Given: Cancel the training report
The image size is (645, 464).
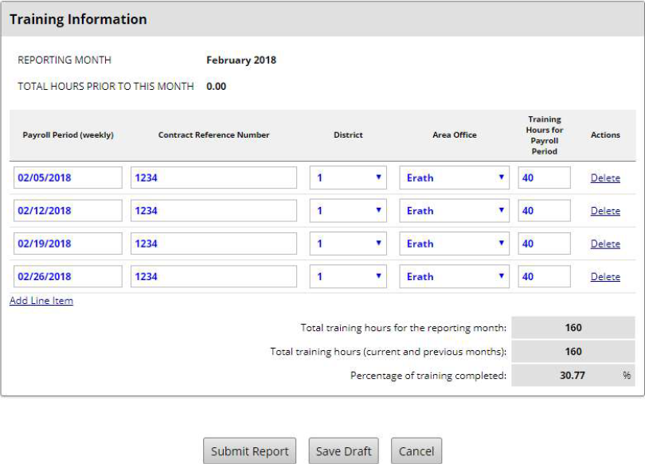Looking at the screenshot, I should 416,451.
